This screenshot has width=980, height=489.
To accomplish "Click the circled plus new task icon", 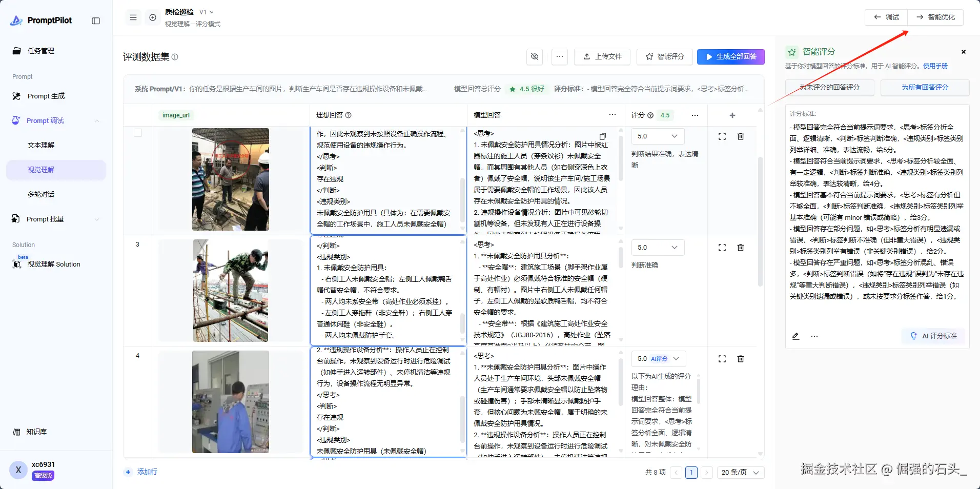I will 153,17.
